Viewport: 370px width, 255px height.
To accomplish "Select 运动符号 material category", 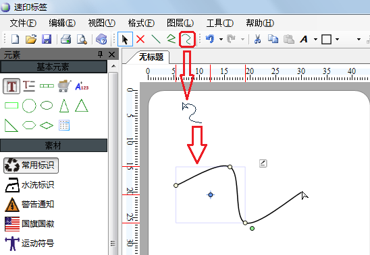I will 30,244.
